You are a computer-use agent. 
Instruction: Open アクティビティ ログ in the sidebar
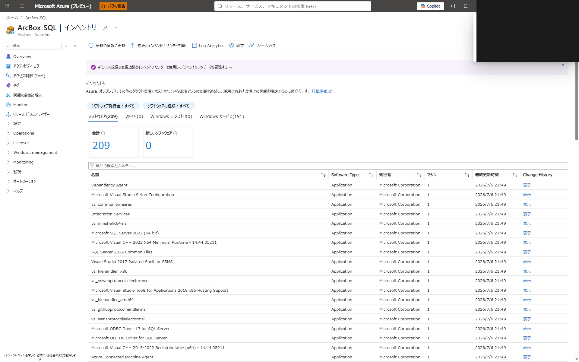coord(26,66)
